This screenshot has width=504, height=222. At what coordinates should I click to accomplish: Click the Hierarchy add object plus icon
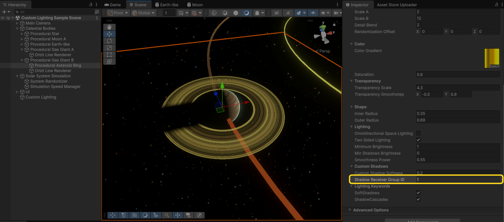tap(4, 12)
